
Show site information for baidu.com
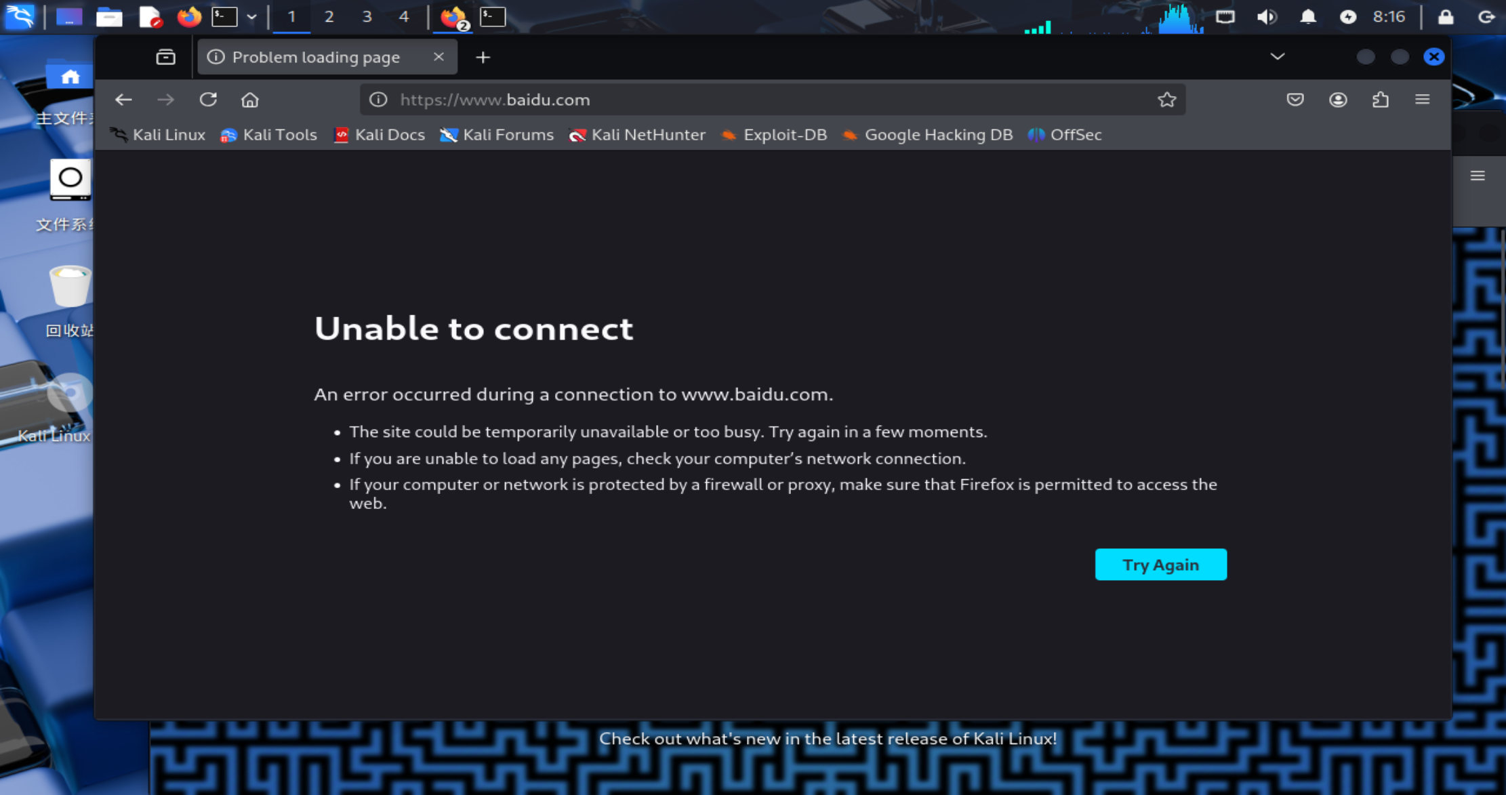378,100
